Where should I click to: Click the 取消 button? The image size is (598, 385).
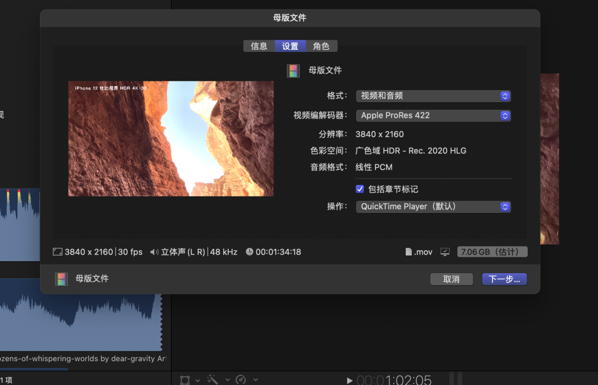[x=451, y=279]
